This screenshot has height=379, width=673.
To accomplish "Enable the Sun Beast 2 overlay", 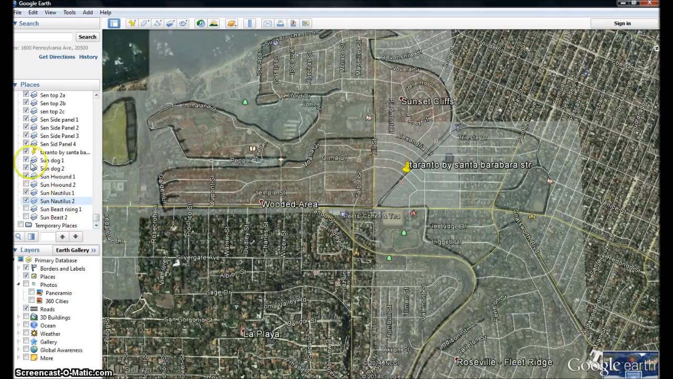I will 26,217.
